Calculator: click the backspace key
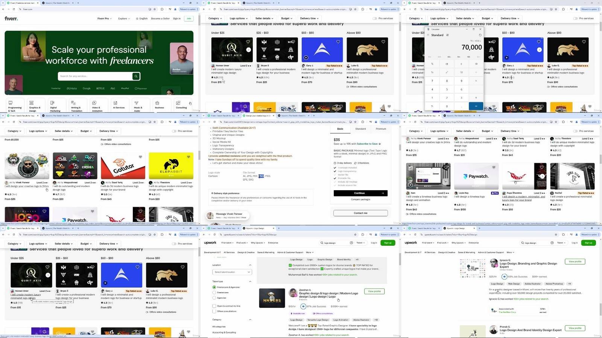Viewport: 602px width, 338px height. pyautogui.click(x=476, y=64)
